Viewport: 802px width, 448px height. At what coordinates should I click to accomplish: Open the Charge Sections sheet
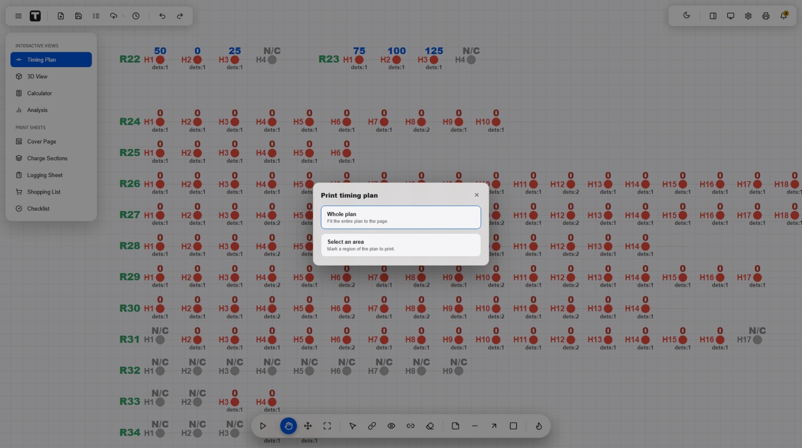click(x=51, y=158)
